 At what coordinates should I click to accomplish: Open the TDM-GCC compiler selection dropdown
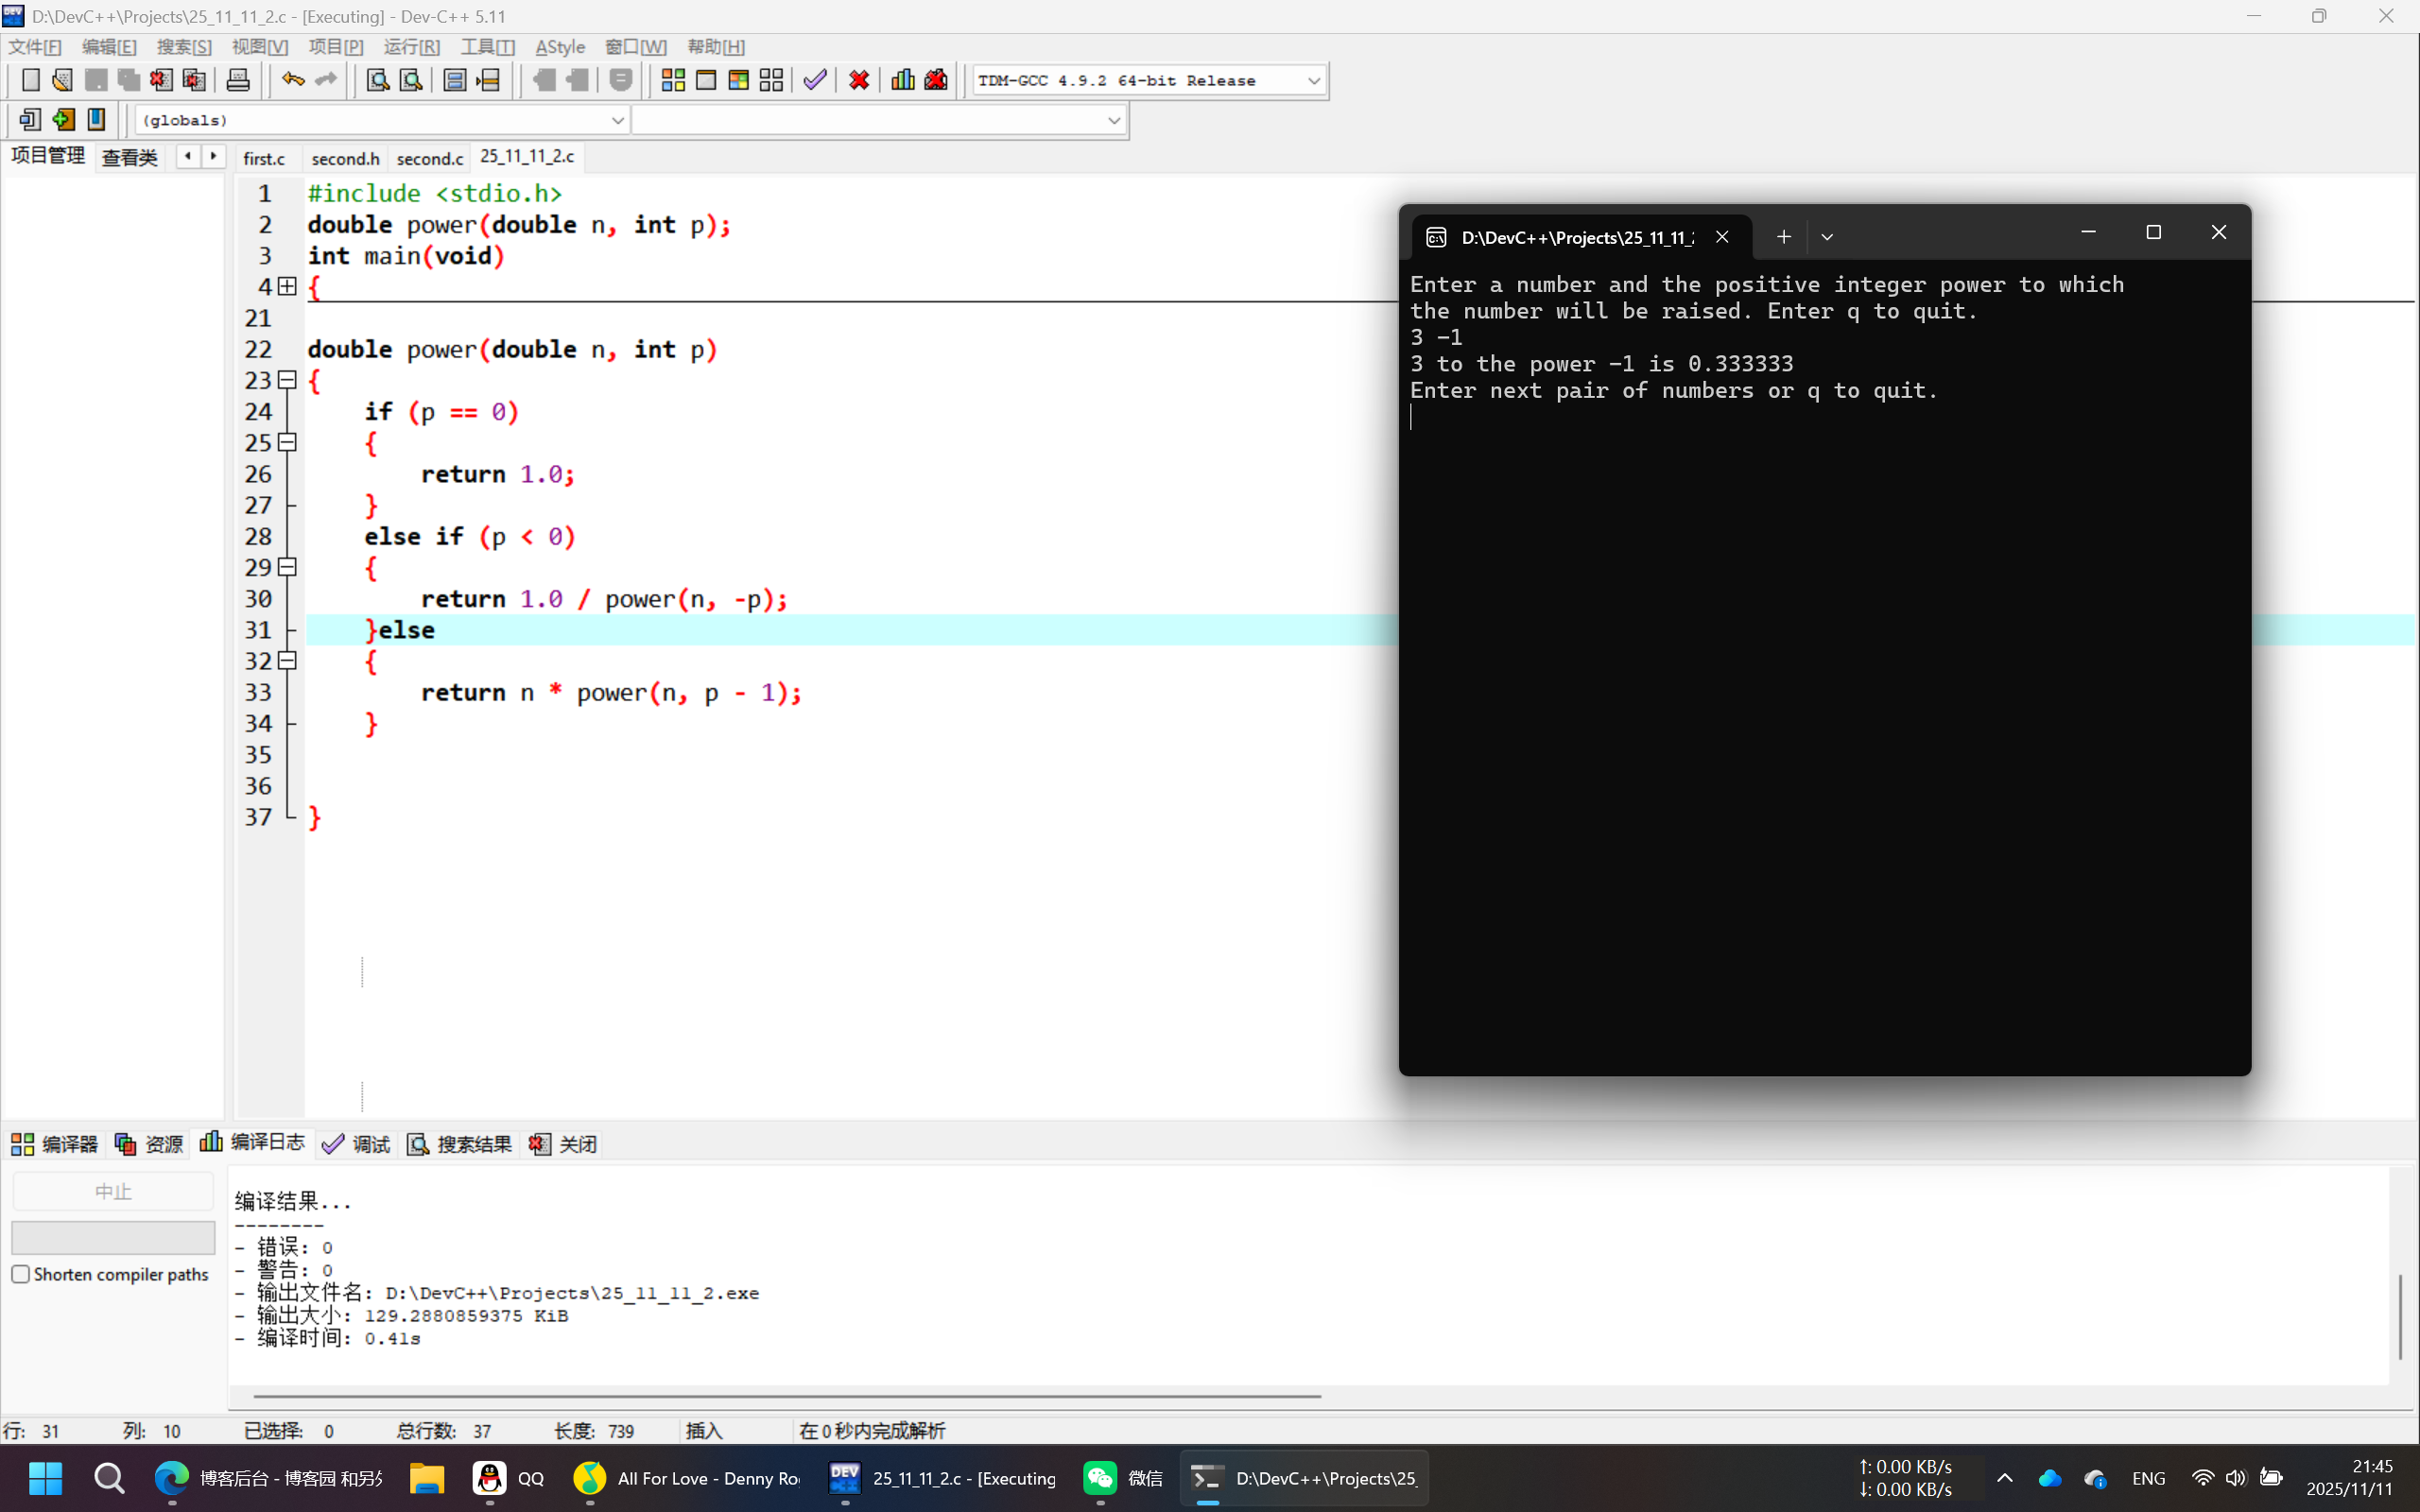click(1313, 81)
